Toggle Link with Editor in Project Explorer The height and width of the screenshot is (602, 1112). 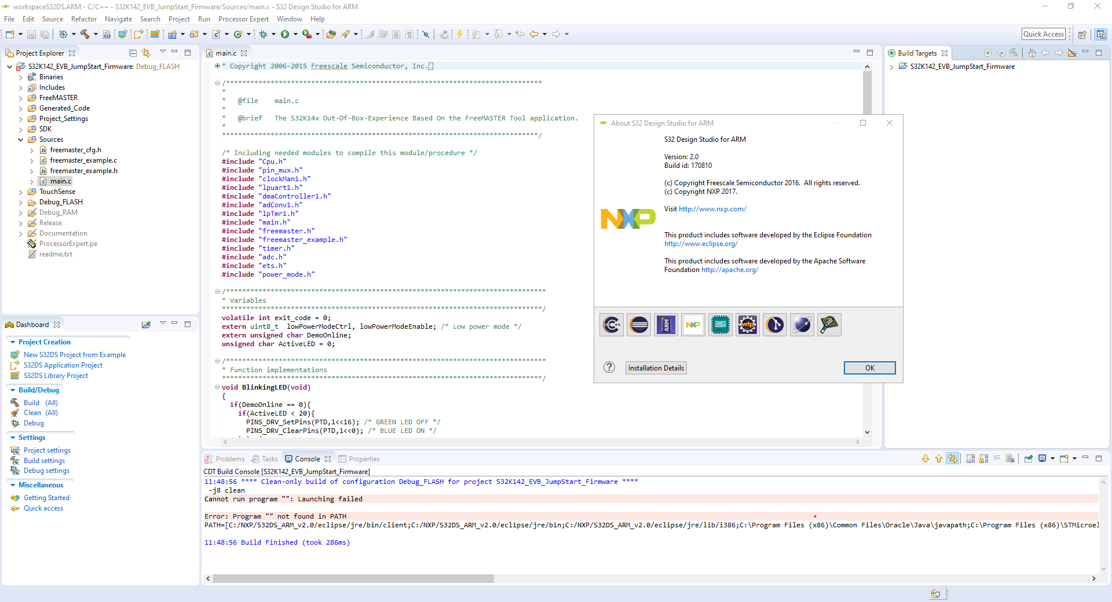click(146, 53)
